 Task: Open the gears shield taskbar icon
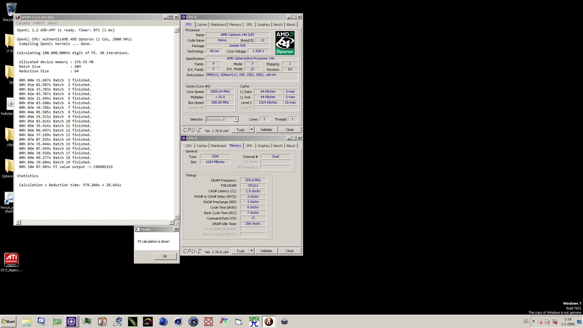pyautogui.click(x=118, y=322)
